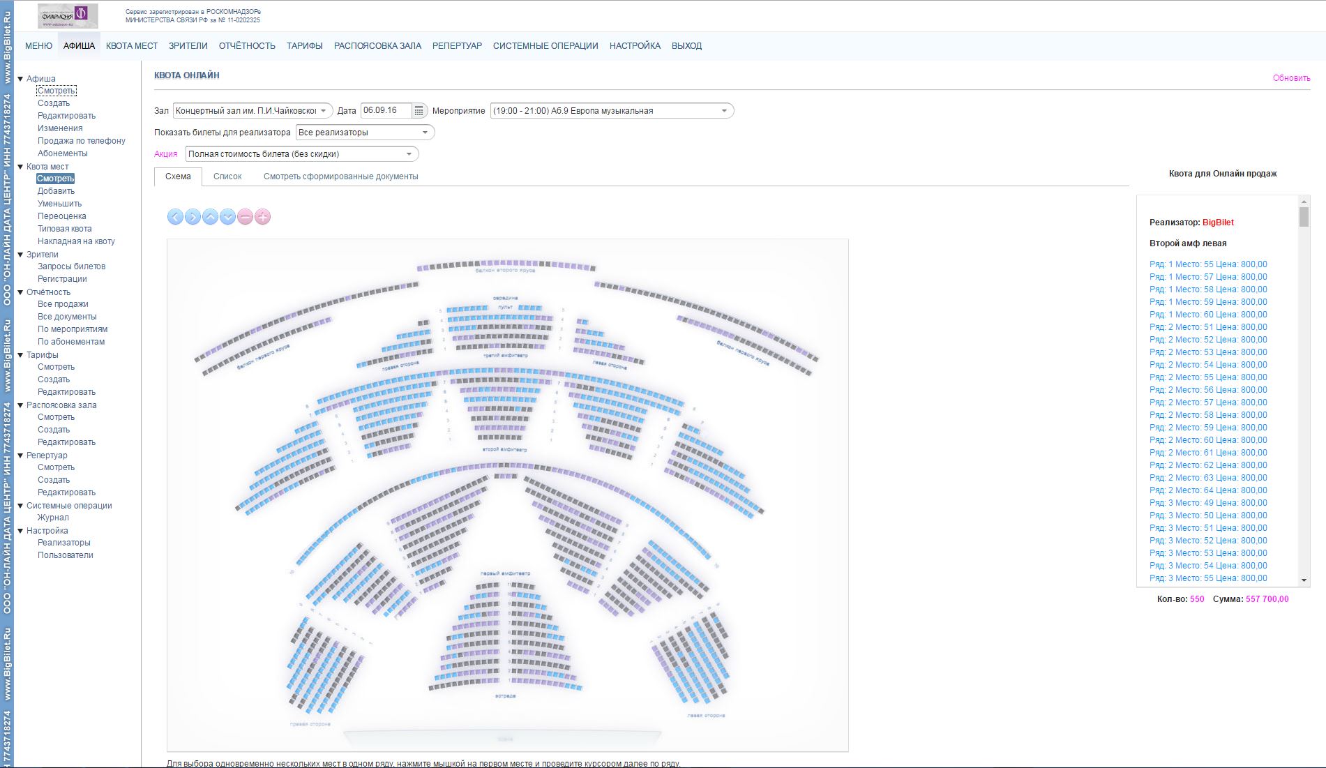Open Смотреть сформированные документы tab
1326x768 pixels.
click(340, 176)
